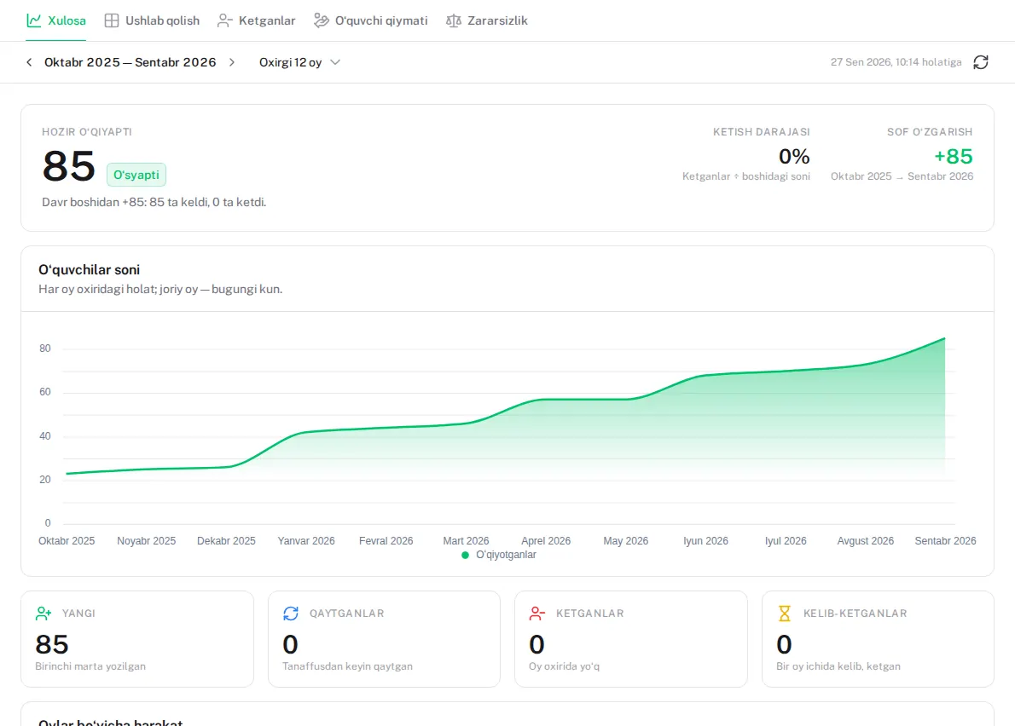This screenshot has height=726, width=1015.
Task: Click the Oktabr 2025 axis label
Action: coord(67,540)
